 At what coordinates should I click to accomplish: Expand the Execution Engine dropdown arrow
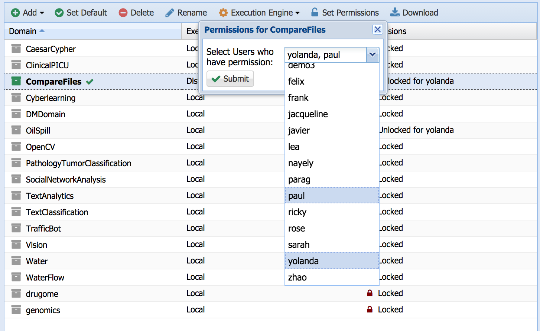click(297, 13)
